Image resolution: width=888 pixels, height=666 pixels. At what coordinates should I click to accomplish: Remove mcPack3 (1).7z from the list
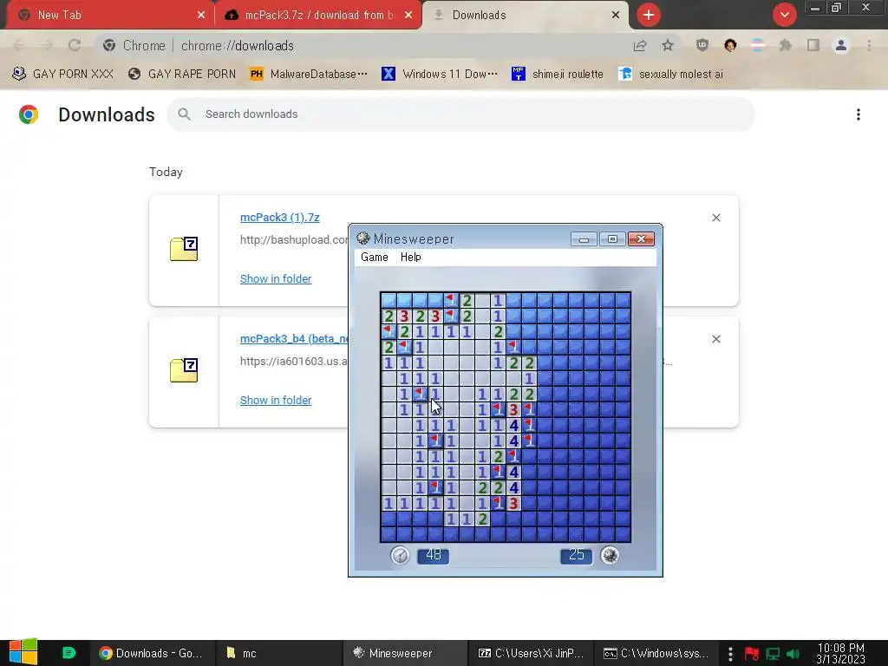pos(715,218)
